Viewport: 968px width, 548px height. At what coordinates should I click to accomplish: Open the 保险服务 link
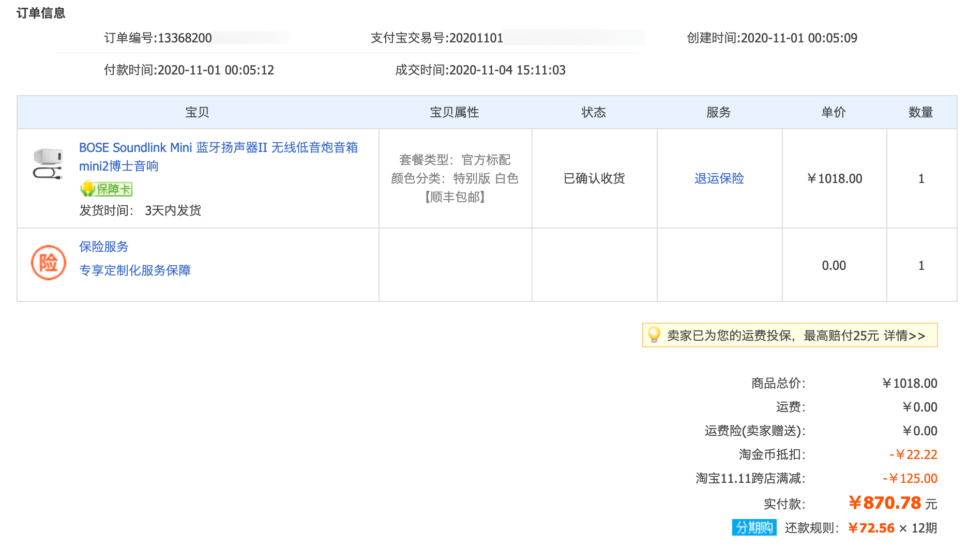(103, 247)
